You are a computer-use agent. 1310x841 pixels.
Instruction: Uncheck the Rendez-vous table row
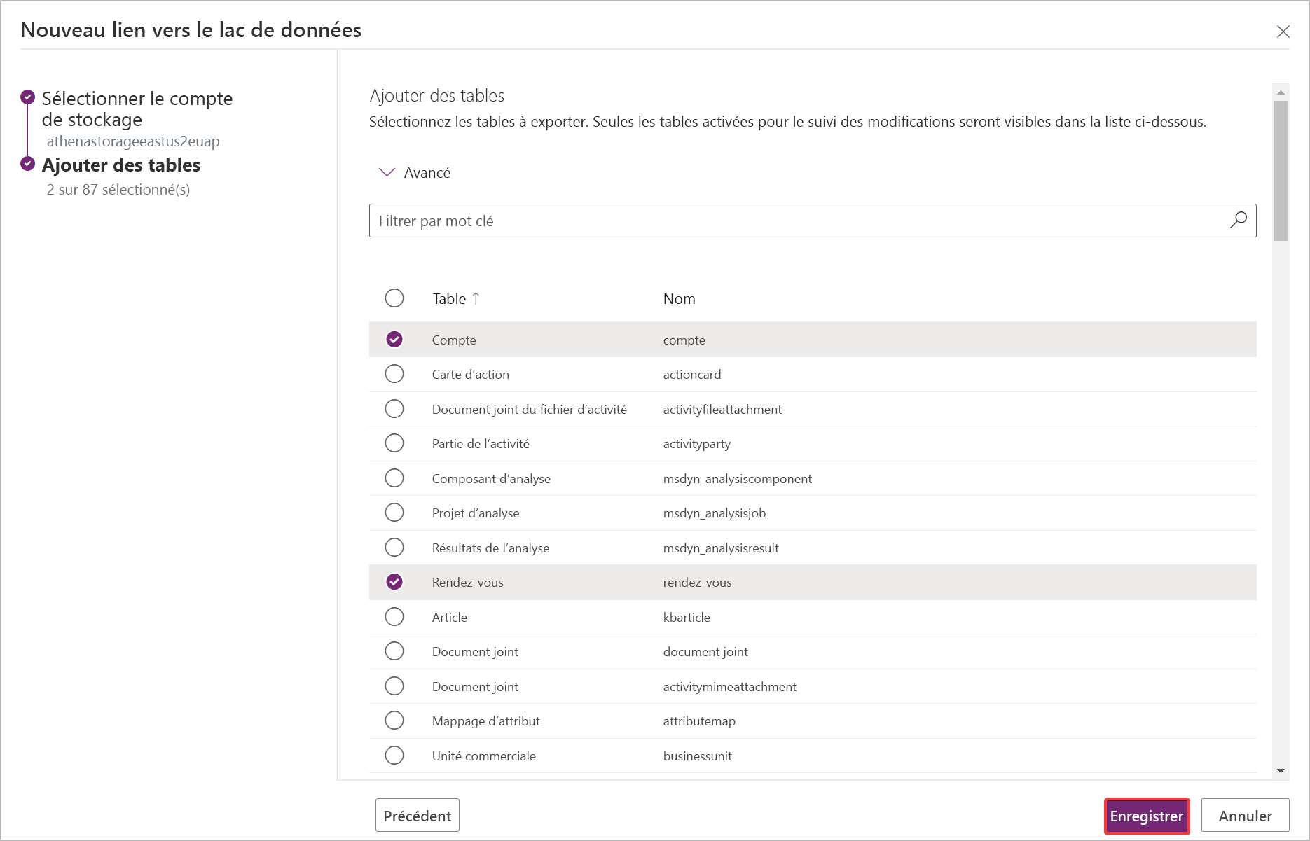(394, 582)
